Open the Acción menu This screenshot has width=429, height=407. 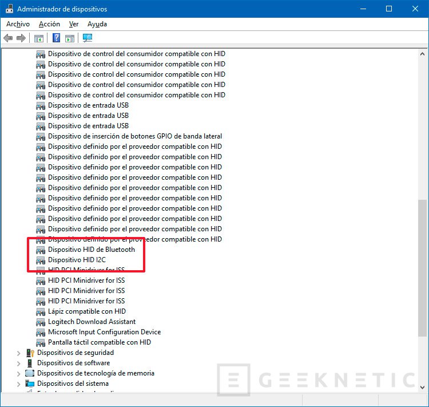[x=49, y=24]
